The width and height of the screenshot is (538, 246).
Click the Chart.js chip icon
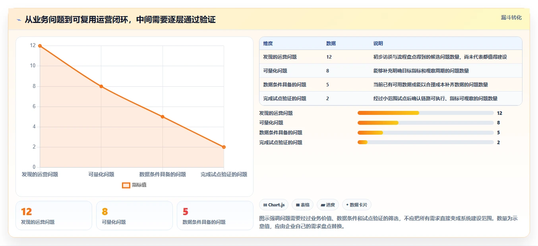tap(265, 205)
